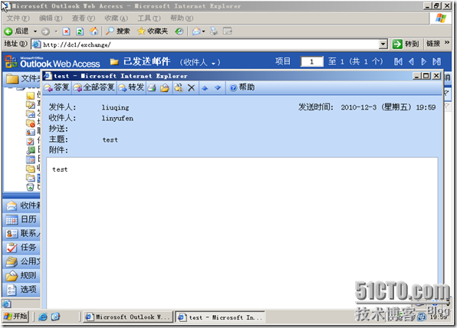Open Rules (规则) in OWA sidebar
Viewport: 457px width, 328px height.
coord(22,276)
